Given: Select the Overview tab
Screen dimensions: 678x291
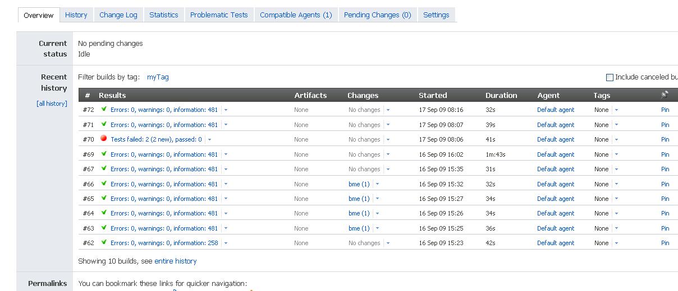Looking at the screenshot, I should tap(38, 15).
